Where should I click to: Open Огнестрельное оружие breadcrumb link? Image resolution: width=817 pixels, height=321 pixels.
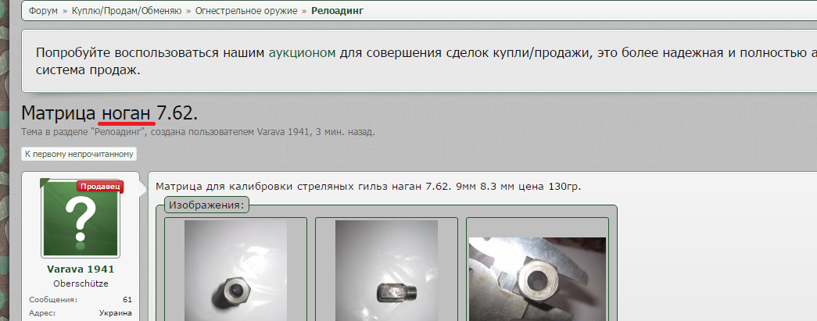tap(246, 11)
